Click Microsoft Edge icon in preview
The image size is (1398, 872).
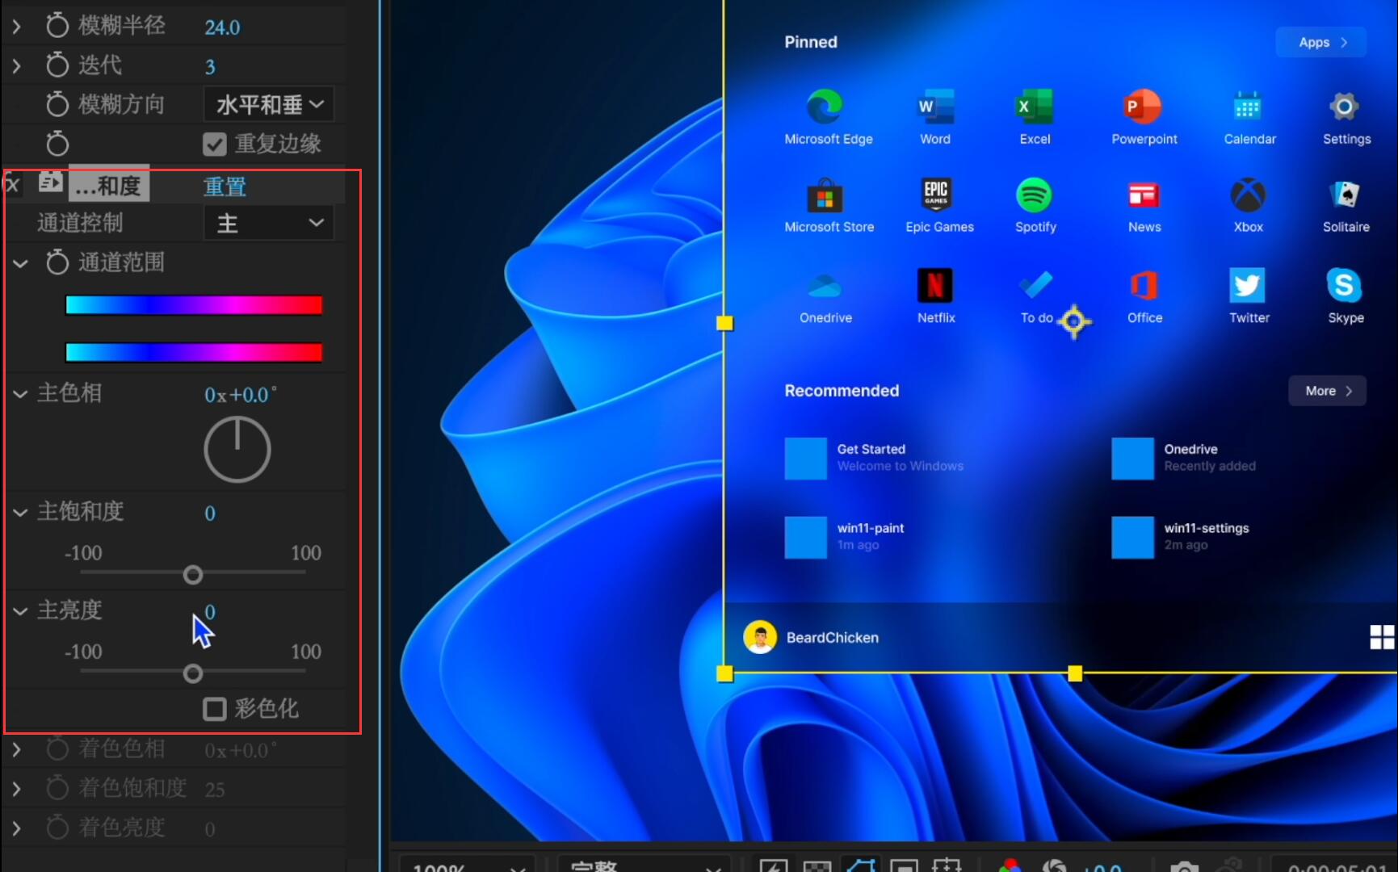point(825,106)
